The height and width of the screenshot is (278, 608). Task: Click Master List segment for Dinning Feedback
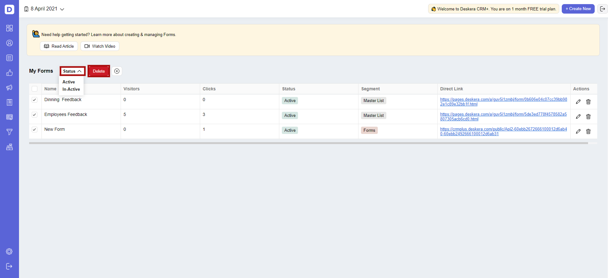point(374,101)
